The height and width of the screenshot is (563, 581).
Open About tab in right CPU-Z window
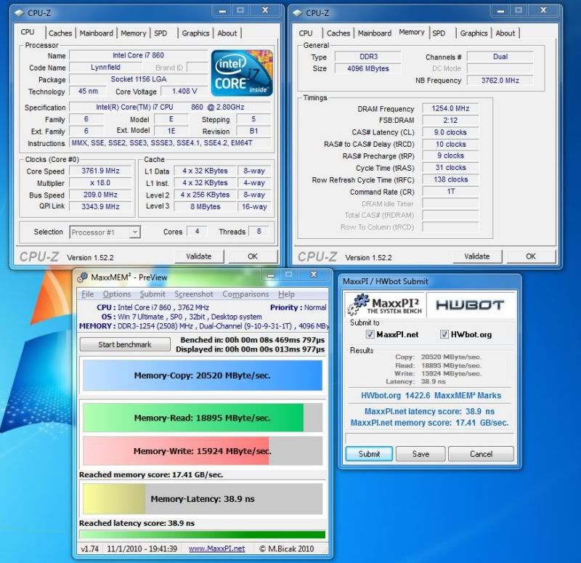click(x=505, y=33)
